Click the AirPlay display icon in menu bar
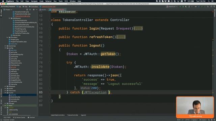Screen dimensions: 216x121 (x=178, y=1)
